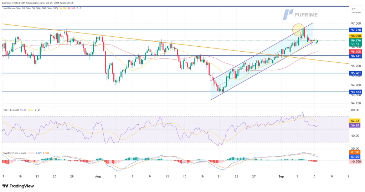Image resolution: width=365 pixels, height=192 pixels.
Task: Click the TradingView logo icon
Action: [18, 186]
